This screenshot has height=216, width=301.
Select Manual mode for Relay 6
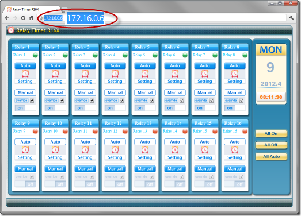tap(175, 92)
